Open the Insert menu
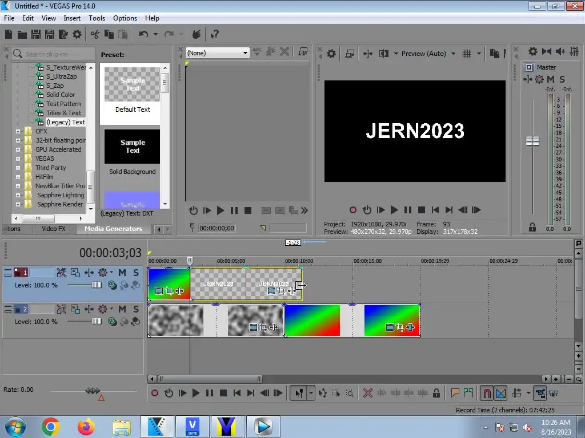The width and height of the screenshot is (585, 438). pos(72,18)
